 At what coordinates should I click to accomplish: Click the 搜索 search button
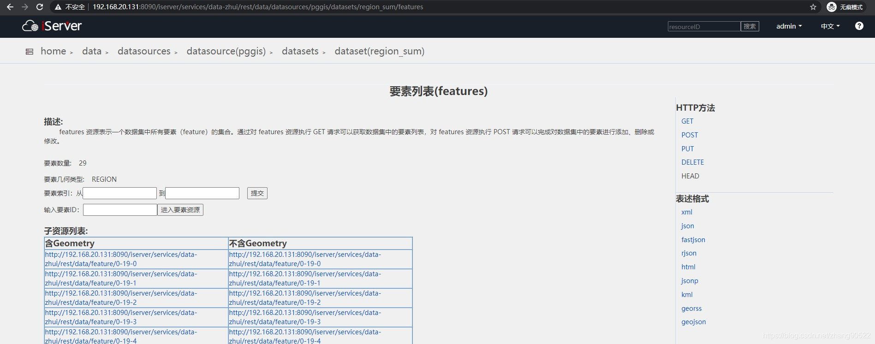point(750,26)
